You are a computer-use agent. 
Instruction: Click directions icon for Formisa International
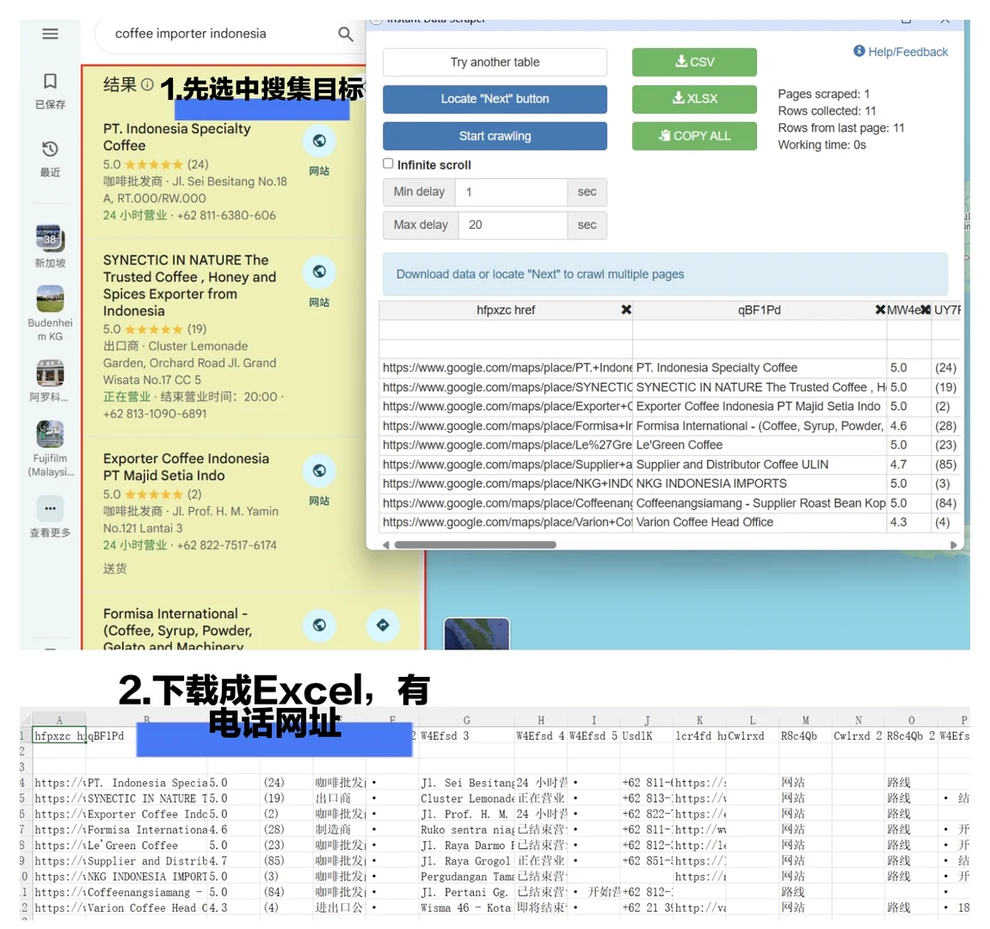click(383, 625)
